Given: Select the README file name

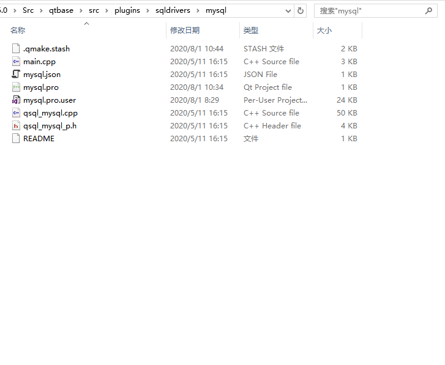Looking at the screenshot, I should click(39, 139).
